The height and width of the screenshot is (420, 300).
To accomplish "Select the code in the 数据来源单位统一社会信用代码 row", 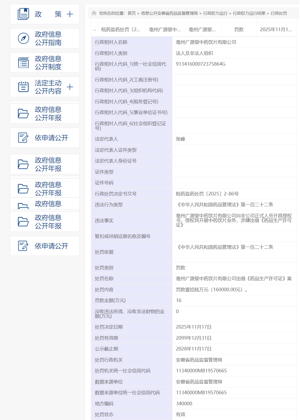I will pyautogui.click(x=201, y=393).
